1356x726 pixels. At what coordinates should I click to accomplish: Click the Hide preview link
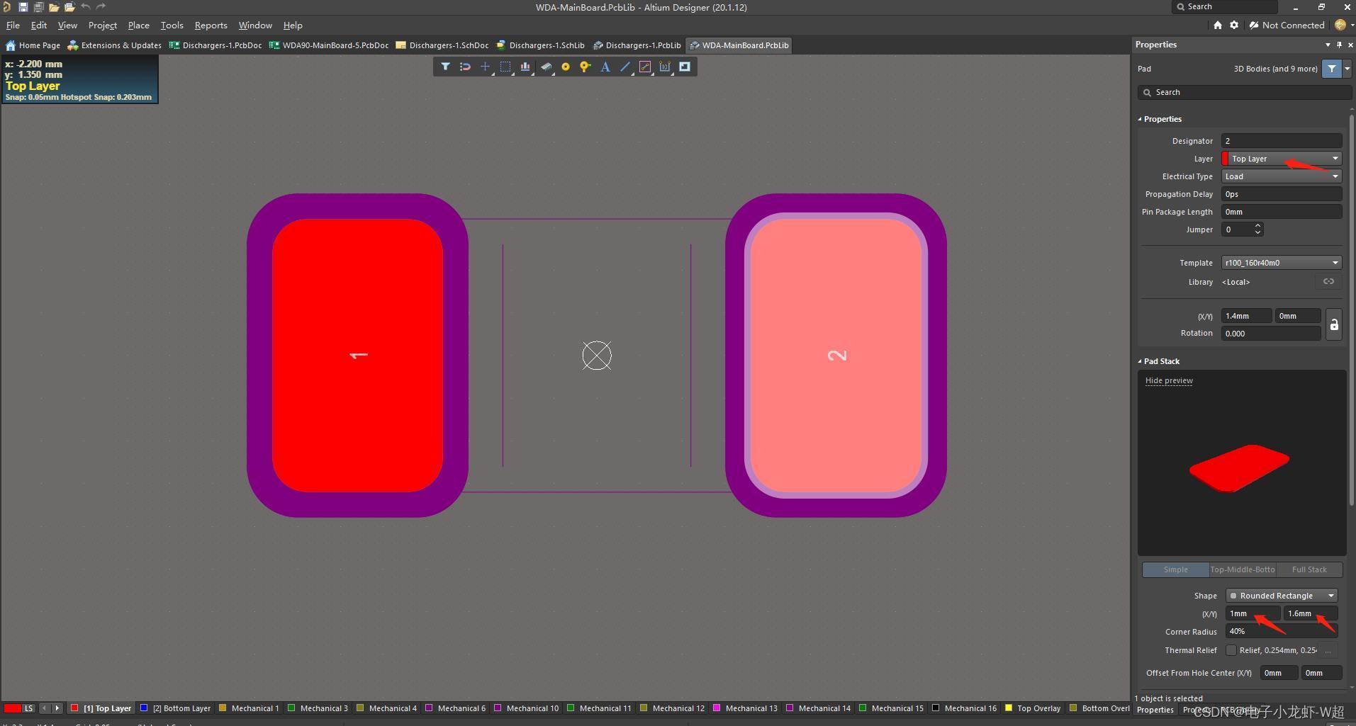pyautogui.click(x=1169, y=380)
